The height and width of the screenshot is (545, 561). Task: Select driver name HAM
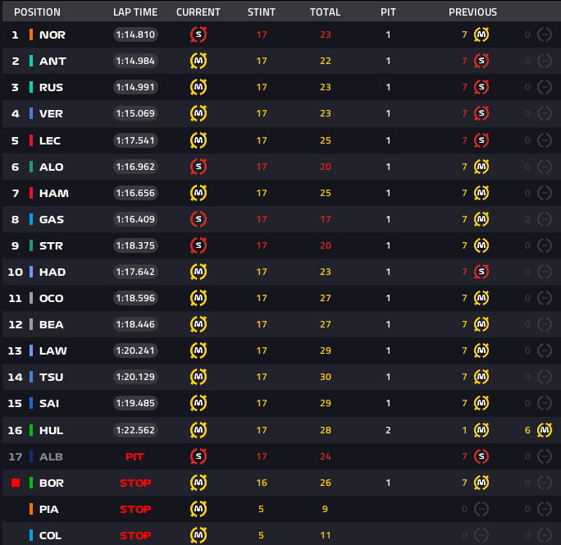coord(53,193)
